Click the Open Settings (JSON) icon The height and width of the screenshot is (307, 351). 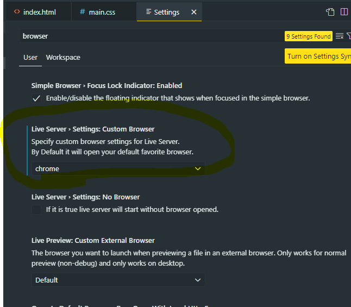tap(330, 12)
